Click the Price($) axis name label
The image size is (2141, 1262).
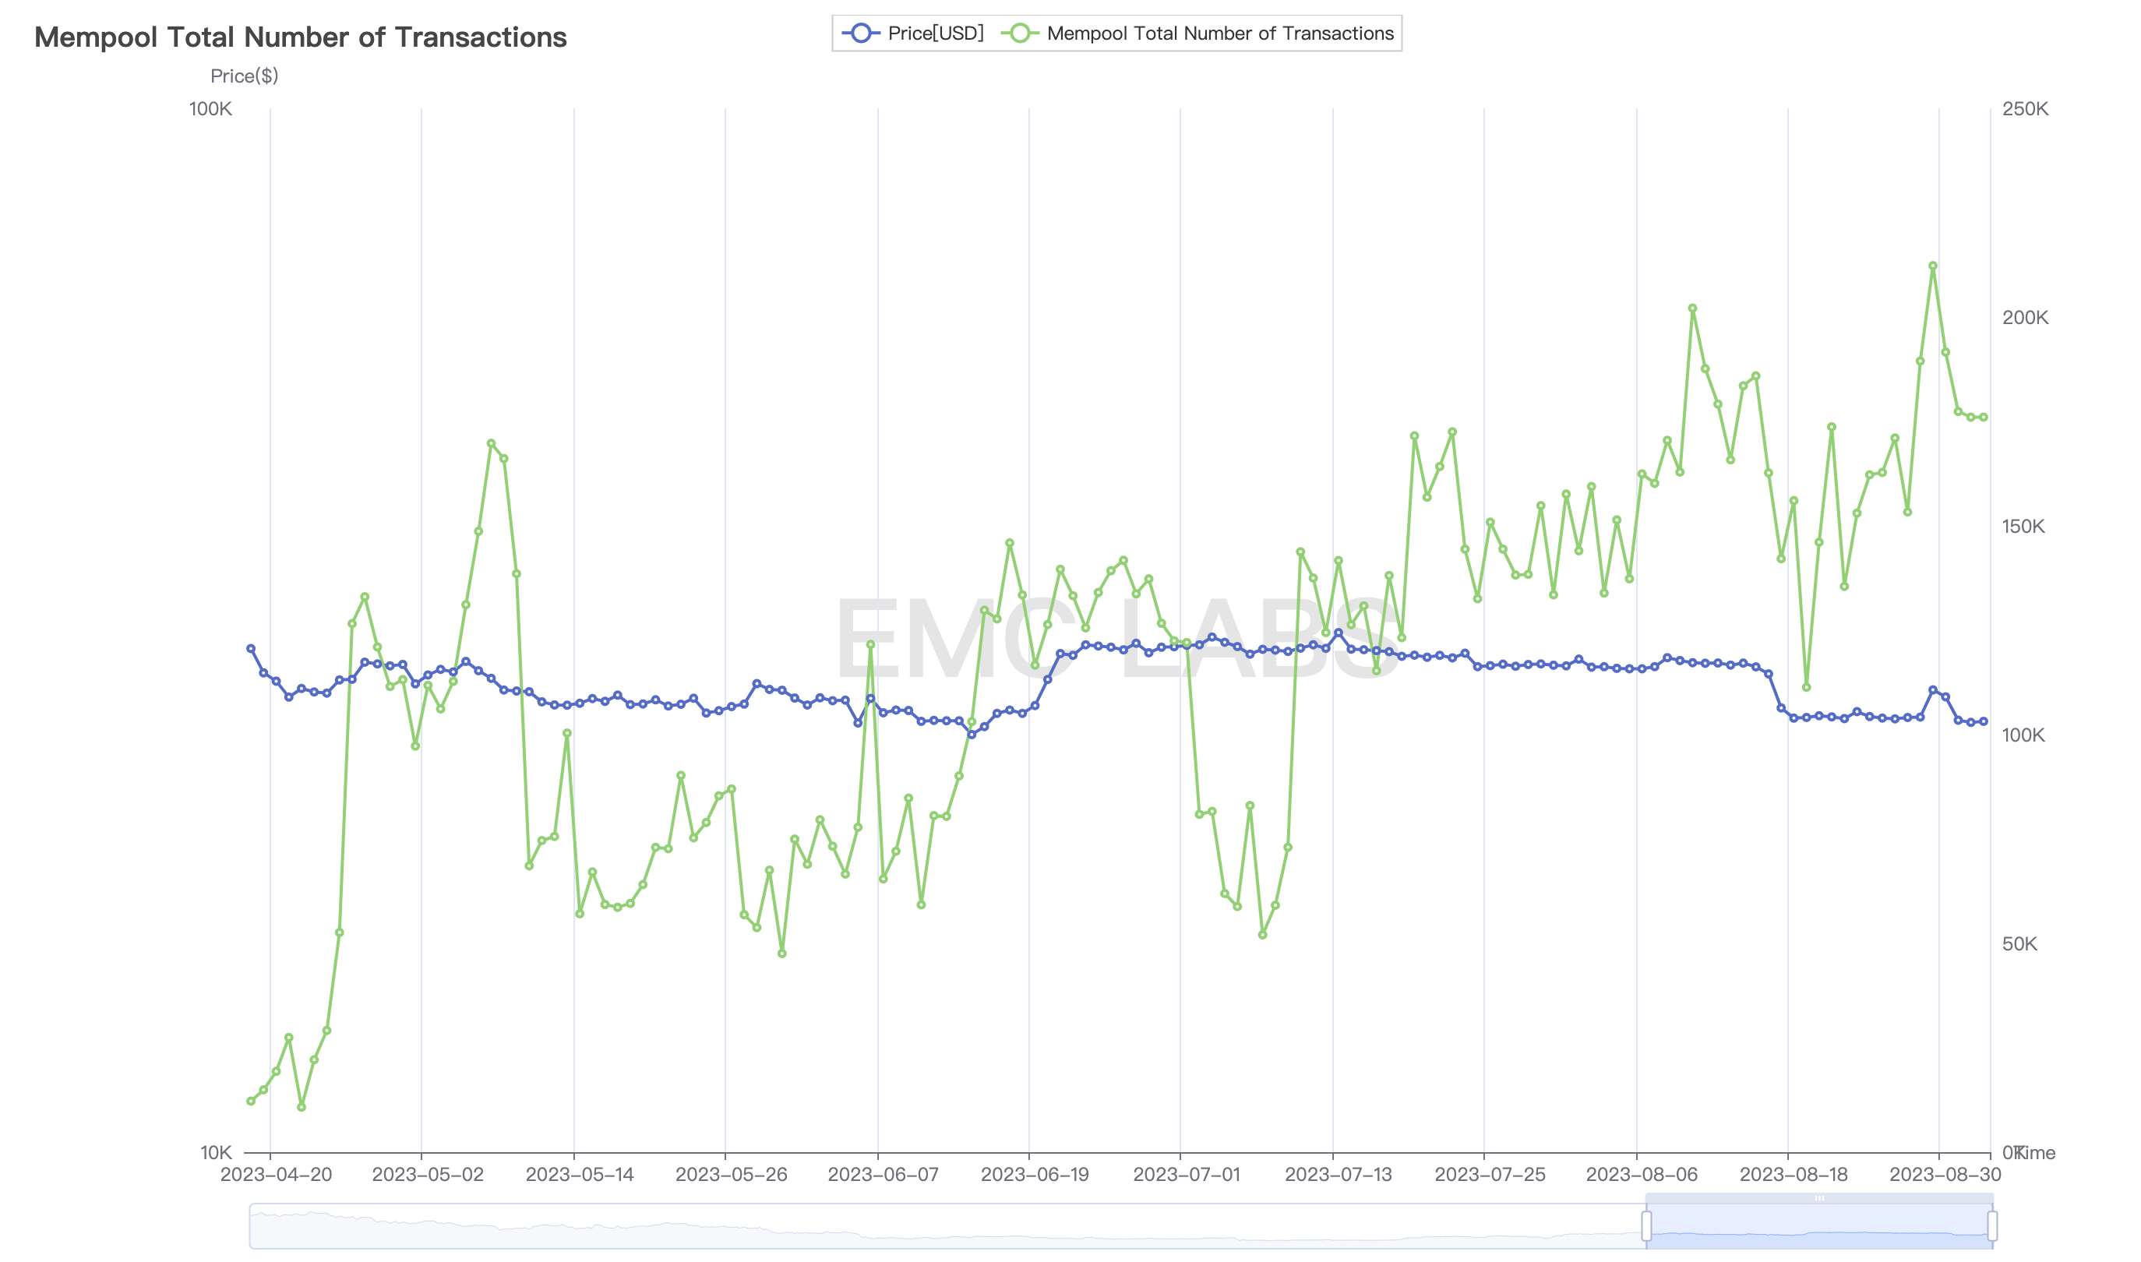pos(244,76)
